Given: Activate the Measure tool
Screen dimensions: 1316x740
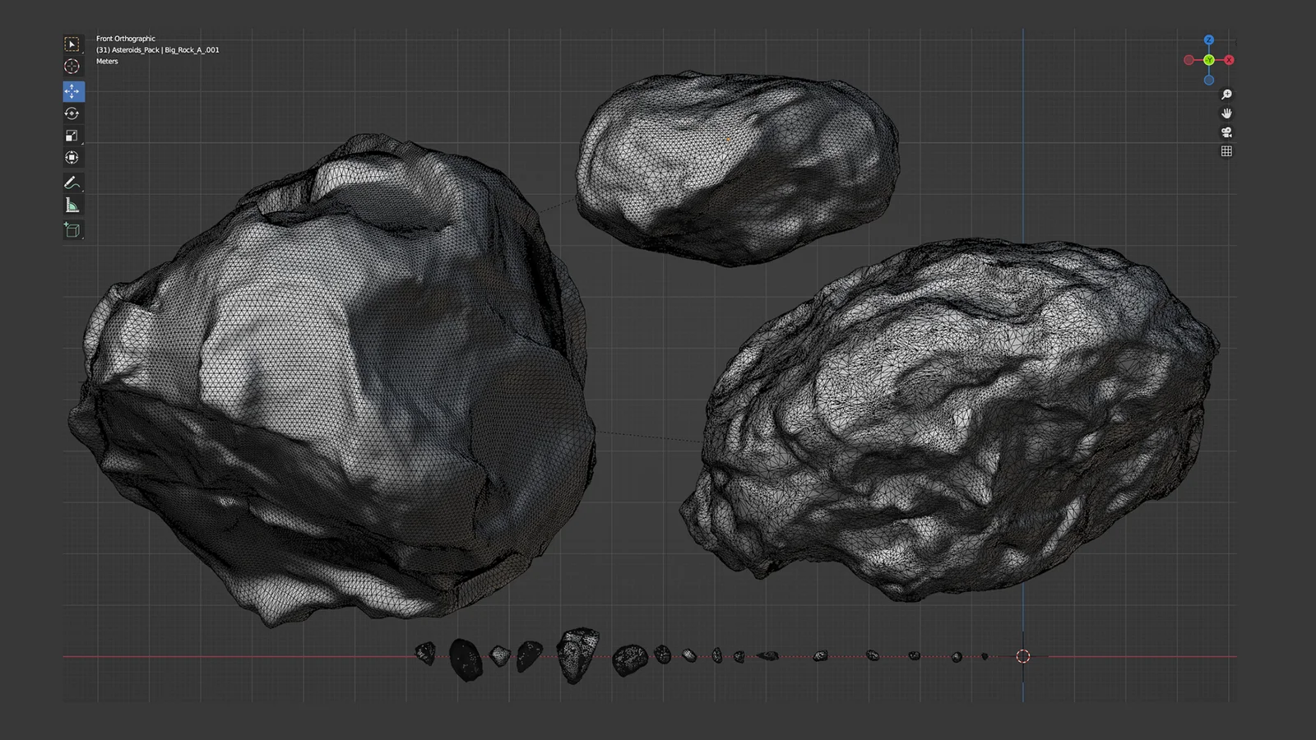Looking at the screenshot, I should [x=72, y=206].
